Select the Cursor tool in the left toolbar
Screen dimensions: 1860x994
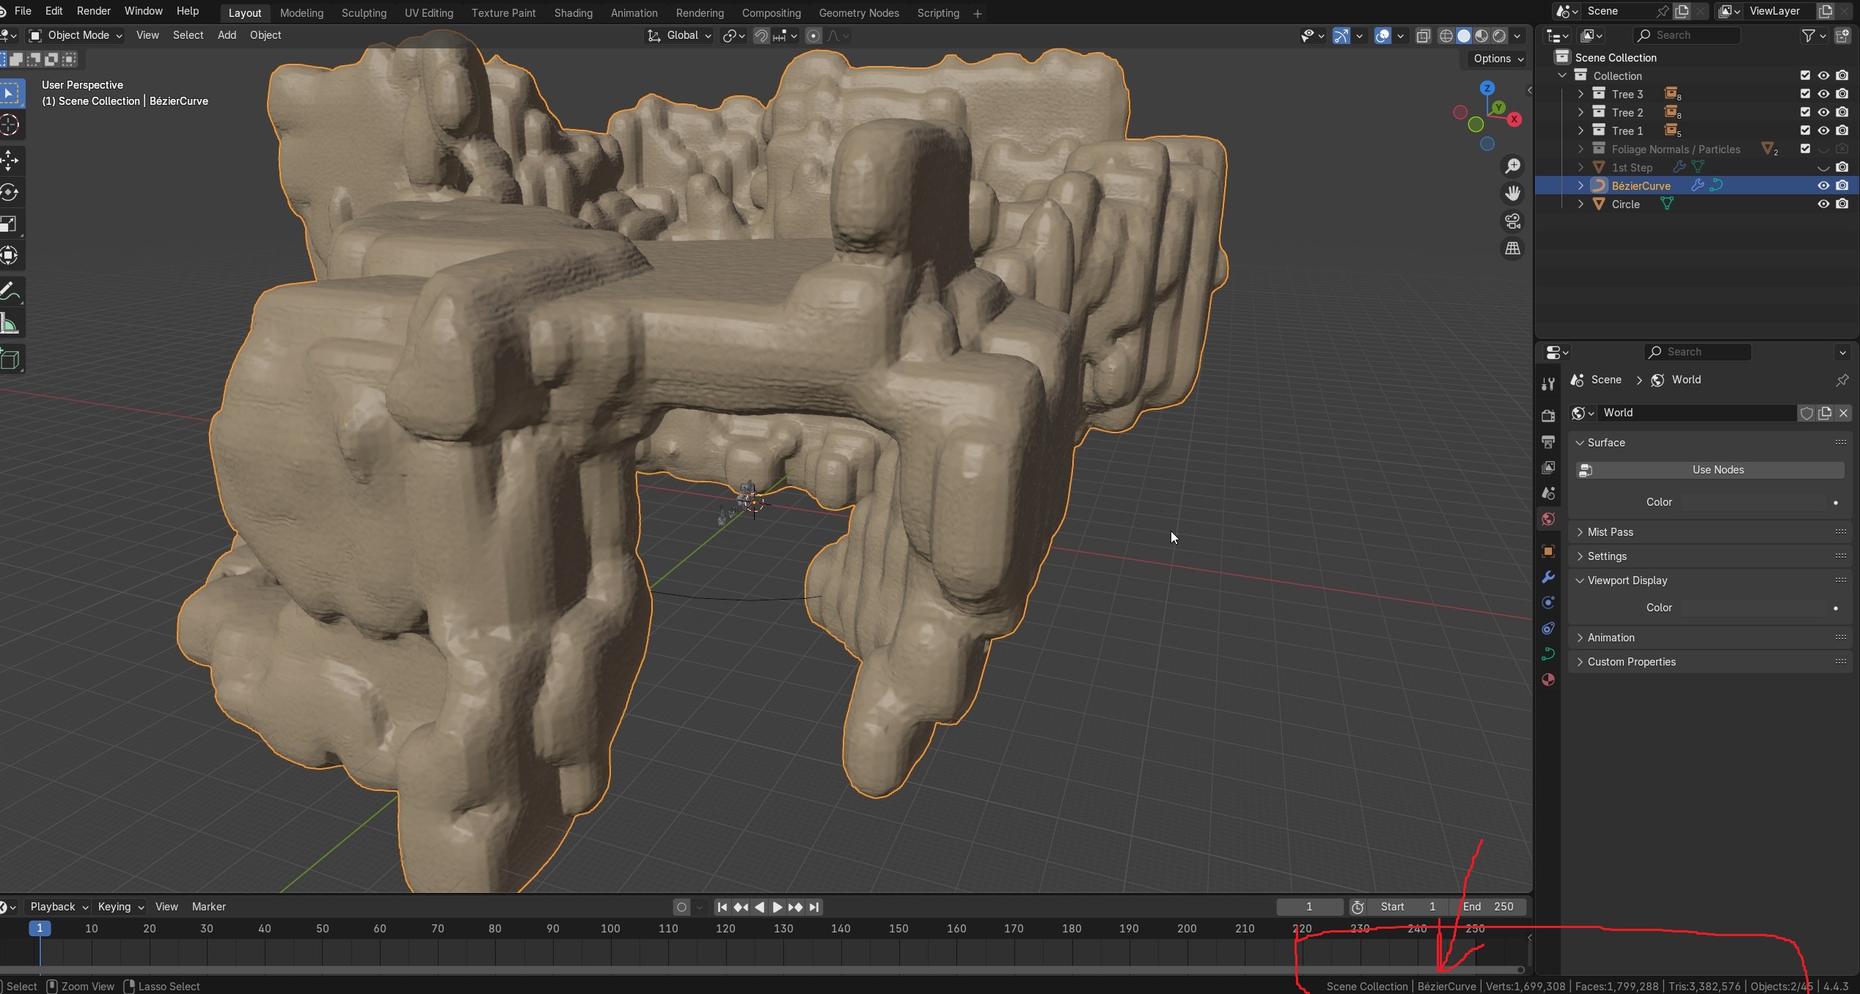[10, 125]
